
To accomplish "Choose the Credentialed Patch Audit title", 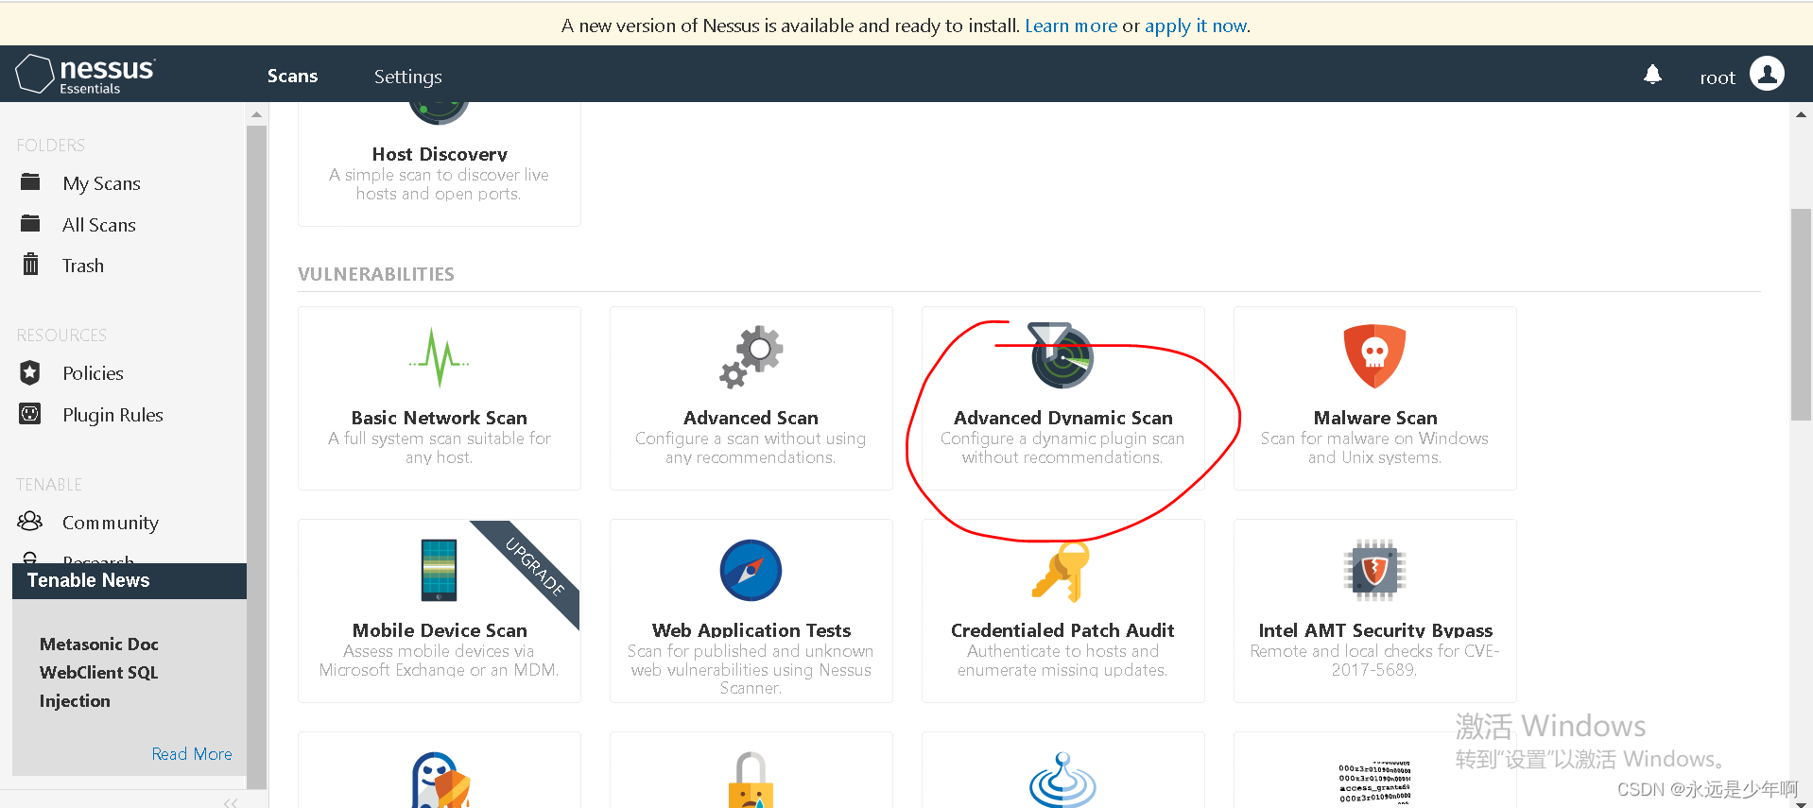I will coord(1062,630).
